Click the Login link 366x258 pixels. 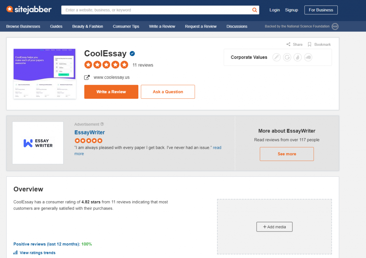(x=274, y=10)
